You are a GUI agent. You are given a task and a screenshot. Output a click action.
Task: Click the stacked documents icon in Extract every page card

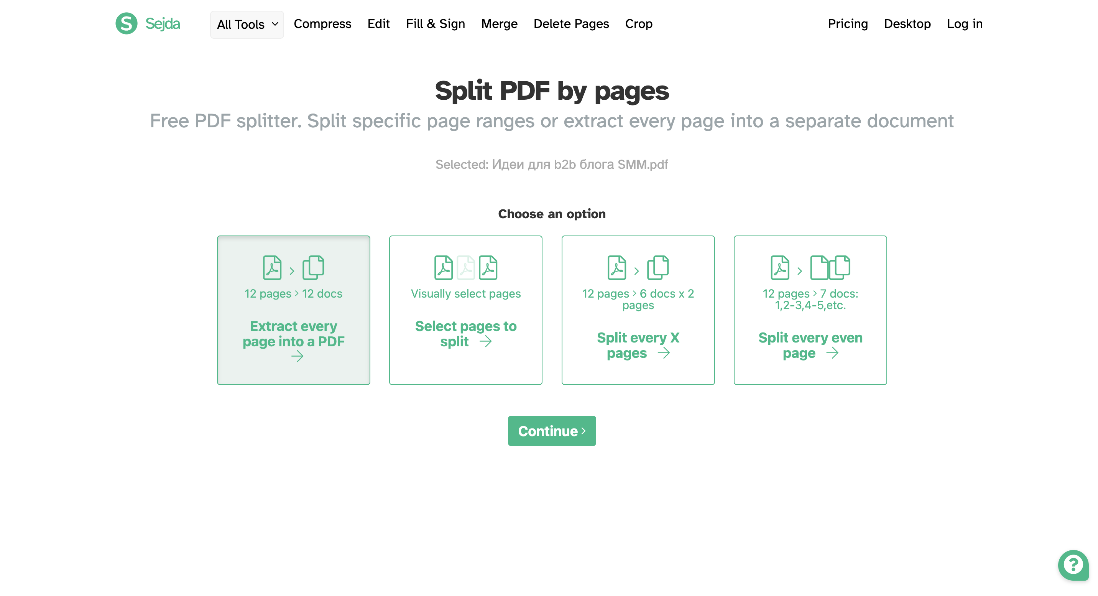tap(313, 268)
